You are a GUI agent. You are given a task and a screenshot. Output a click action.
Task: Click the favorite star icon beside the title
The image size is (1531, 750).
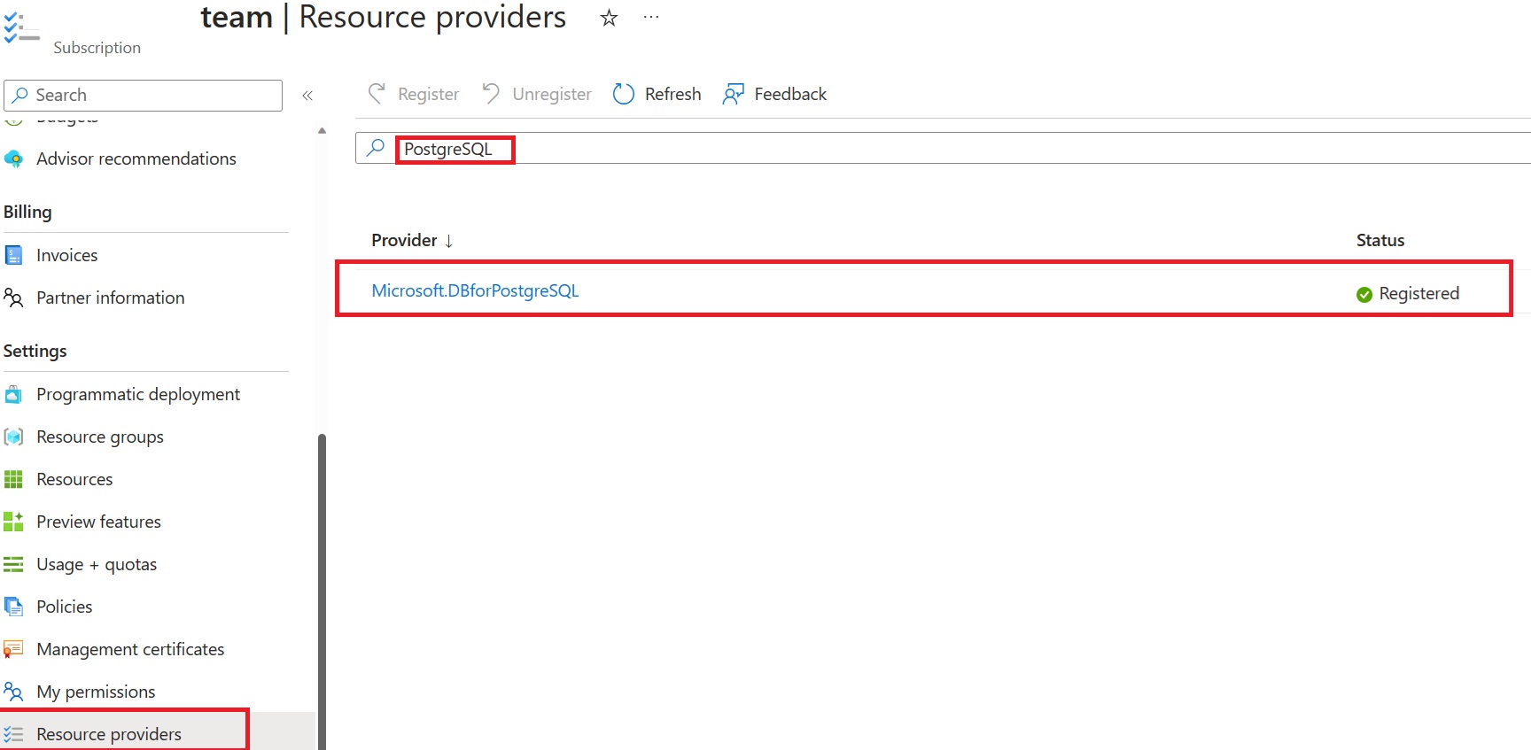[609, 18]
